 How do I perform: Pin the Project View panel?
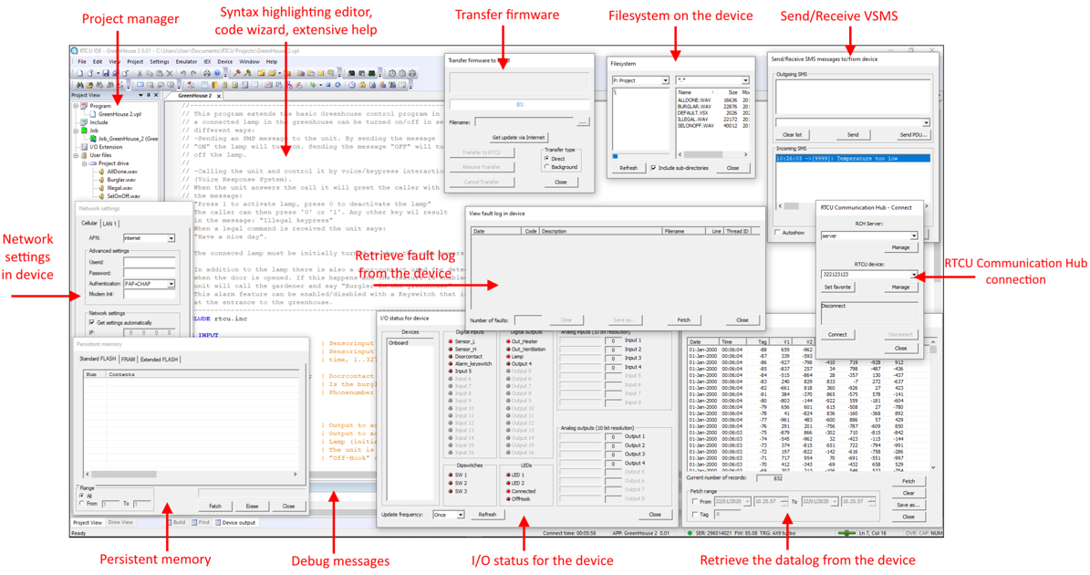pos(148,95)
